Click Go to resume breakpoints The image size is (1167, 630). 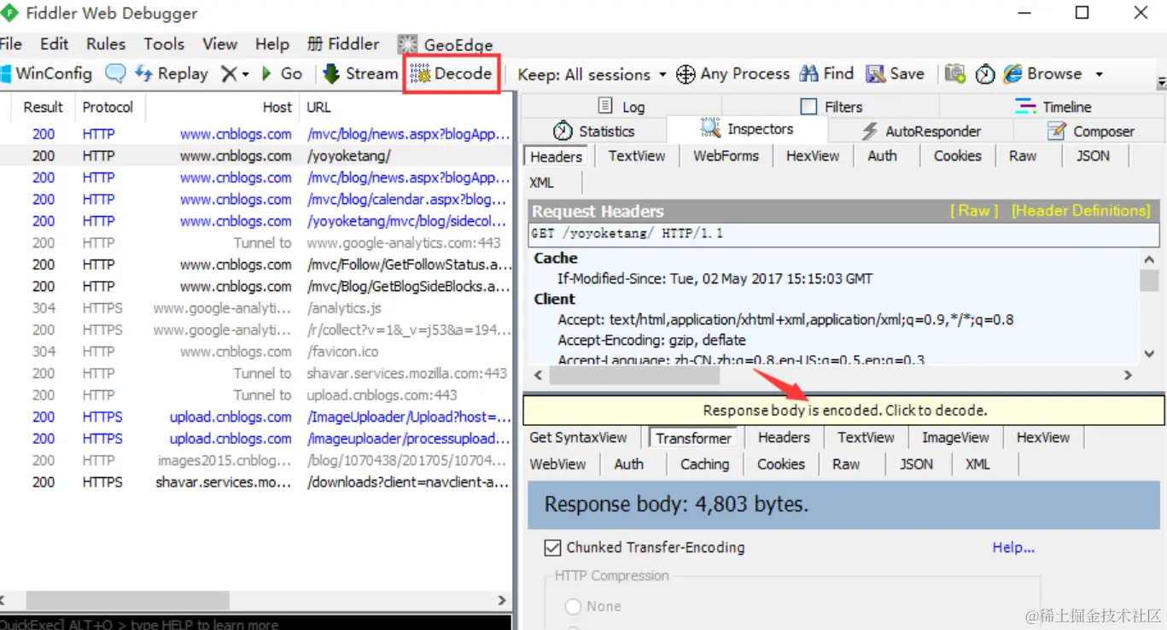pyautogui.click(x=282, y=73)
